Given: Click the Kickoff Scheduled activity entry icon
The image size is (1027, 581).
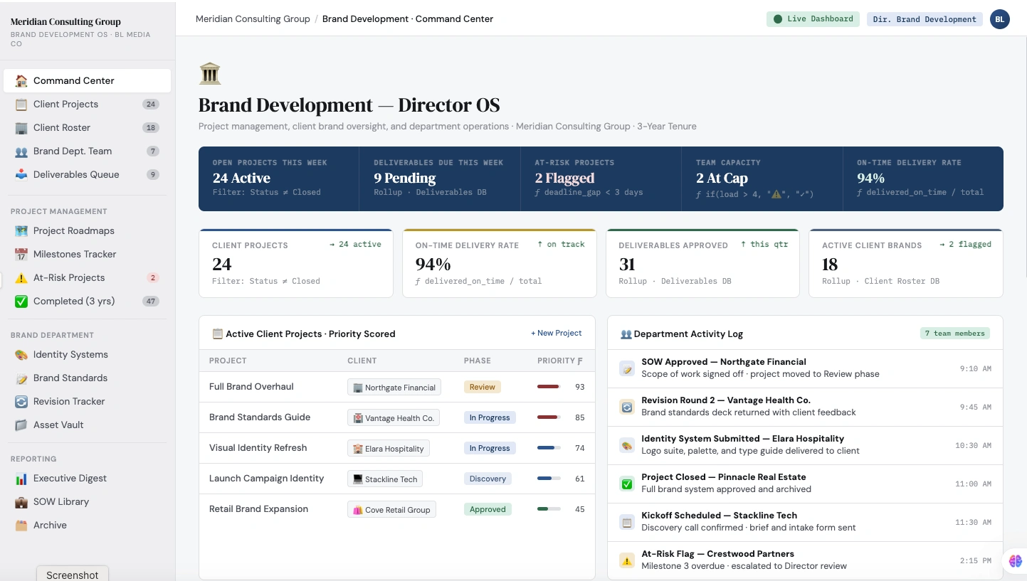Looking at the screenshot, I should click(627, 523).
